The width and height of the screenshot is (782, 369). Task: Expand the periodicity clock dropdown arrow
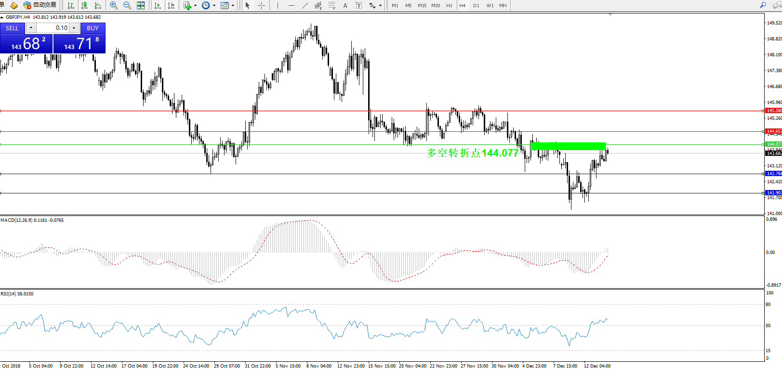[214, 6]
